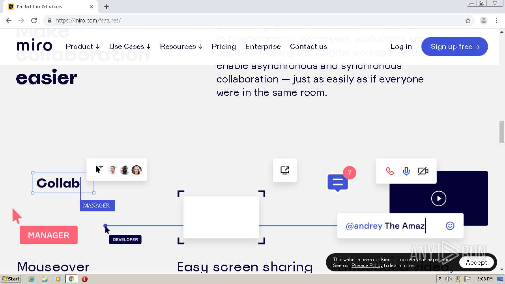Screen dimensions: 505x284
Task: Click the second collaborator avatar
Action: 125,170
